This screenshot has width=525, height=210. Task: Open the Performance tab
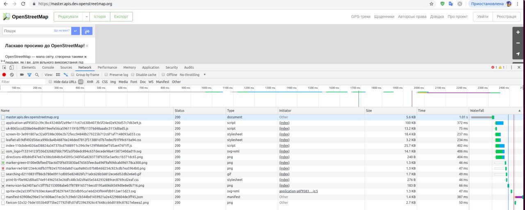tap(107, 67)
